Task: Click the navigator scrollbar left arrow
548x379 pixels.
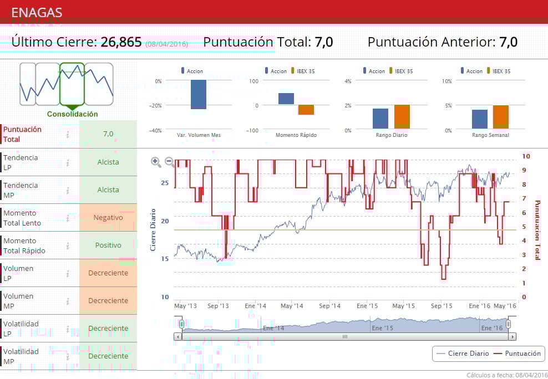Action: (x=177, y=337)
